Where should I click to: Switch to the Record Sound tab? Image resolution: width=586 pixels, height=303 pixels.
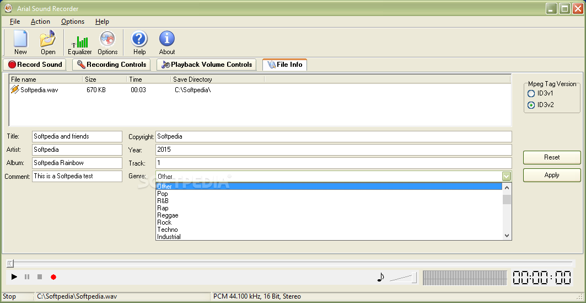35,65
